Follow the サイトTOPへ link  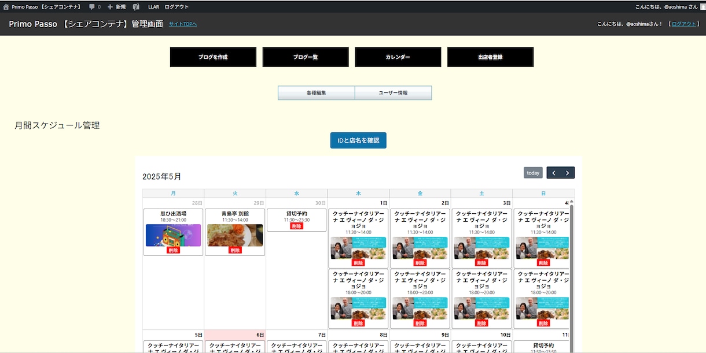[x=183, y=24]
